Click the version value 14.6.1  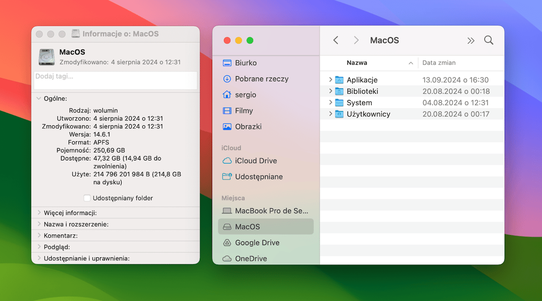(x=102, y=134)
